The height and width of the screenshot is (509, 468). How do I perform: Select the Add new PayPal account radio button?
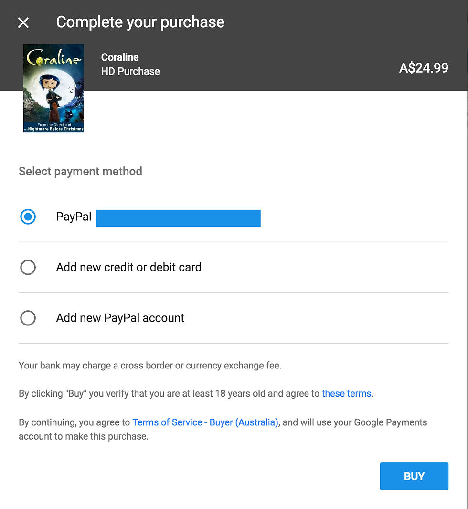(28, 318)
